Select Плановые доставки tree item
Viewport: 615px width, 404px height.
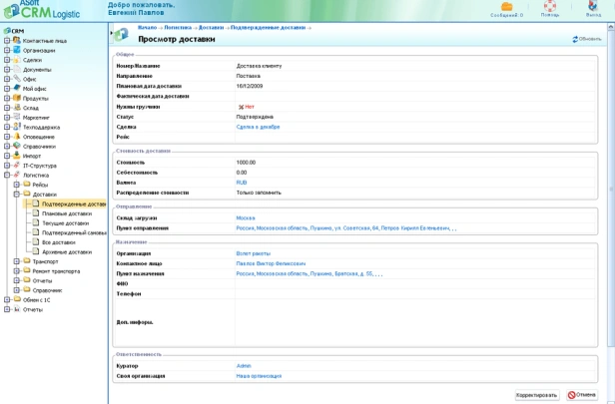click(66, 213)
